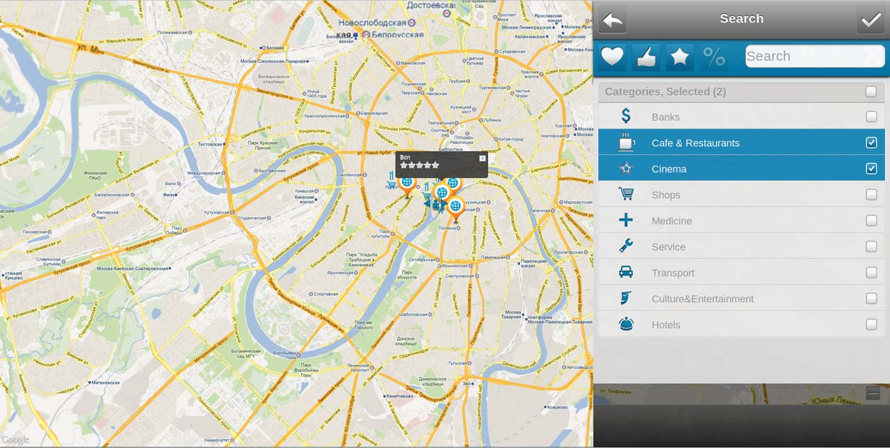
Task: Click the Москва-Киевская-Сортировочная map label
Action: 133,268
